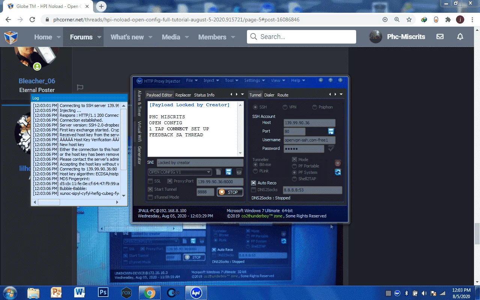The width and height of the screenshot is (480, 300).
Task: Click the STOP button in the front HPI window
Action: point(230,192)
